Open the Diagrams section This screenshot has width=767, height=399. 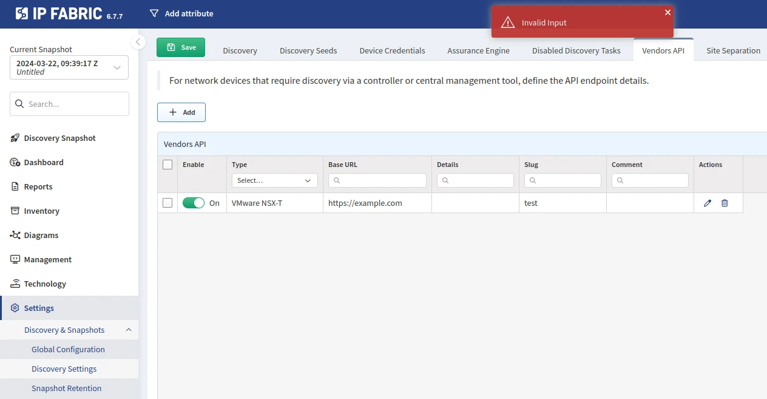(x=40, y=235)
